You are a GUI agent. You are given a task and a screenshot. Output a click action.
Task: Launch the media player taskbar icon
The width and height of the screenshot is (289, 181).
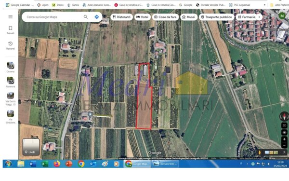pos(117,164)
